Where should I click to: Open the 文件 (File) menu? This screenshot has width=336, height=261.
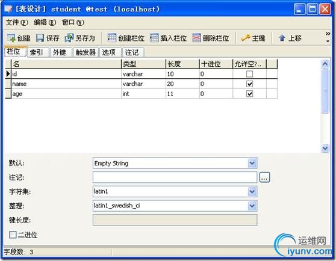[17, 22]
